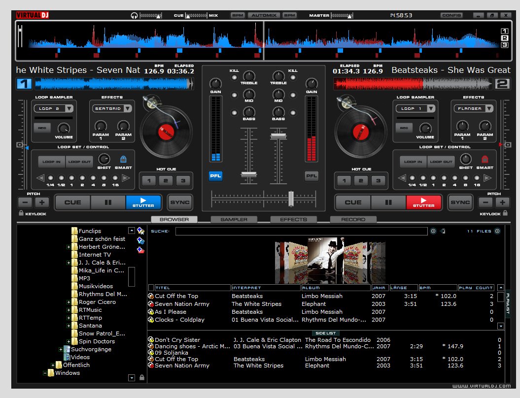Click the keylock padlock on right deck
The height and width of the screenshot is (398, 520).
[x=505, y=213]
